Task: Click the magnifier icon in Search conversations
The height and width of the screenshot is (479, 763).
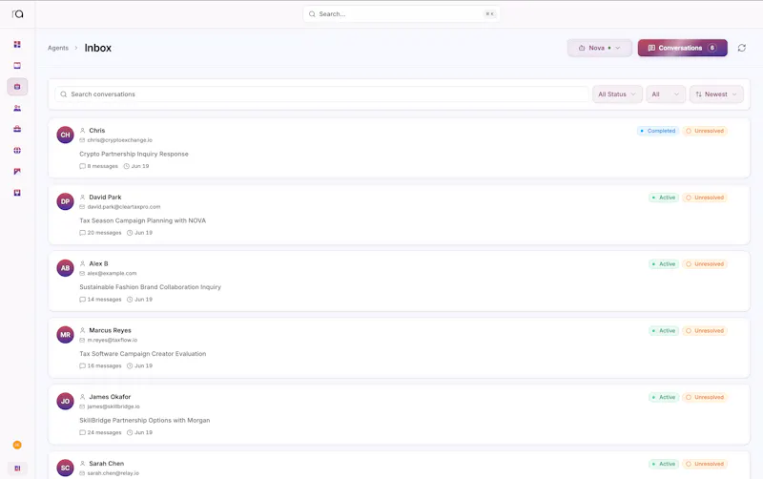Action: 63,94
